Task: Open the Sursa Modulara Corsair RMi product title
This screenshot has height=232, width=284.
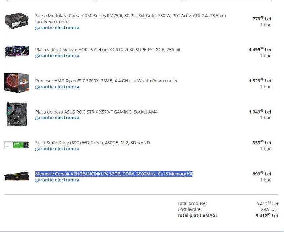Action: [x=130, y=16]
